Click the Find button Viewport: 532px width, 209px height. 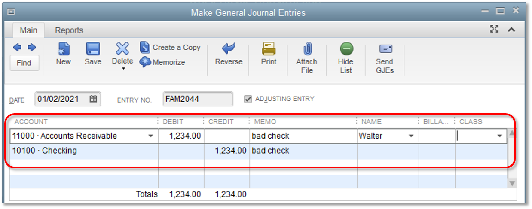point(24,63)
